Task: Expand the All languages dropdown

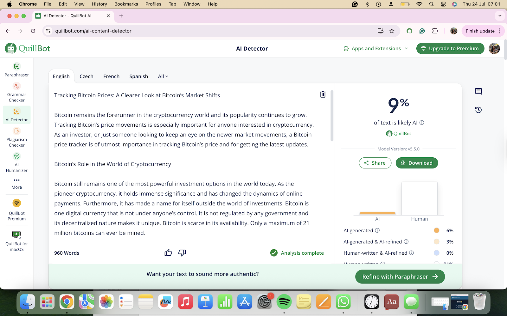Action: (x=163, y=76)
